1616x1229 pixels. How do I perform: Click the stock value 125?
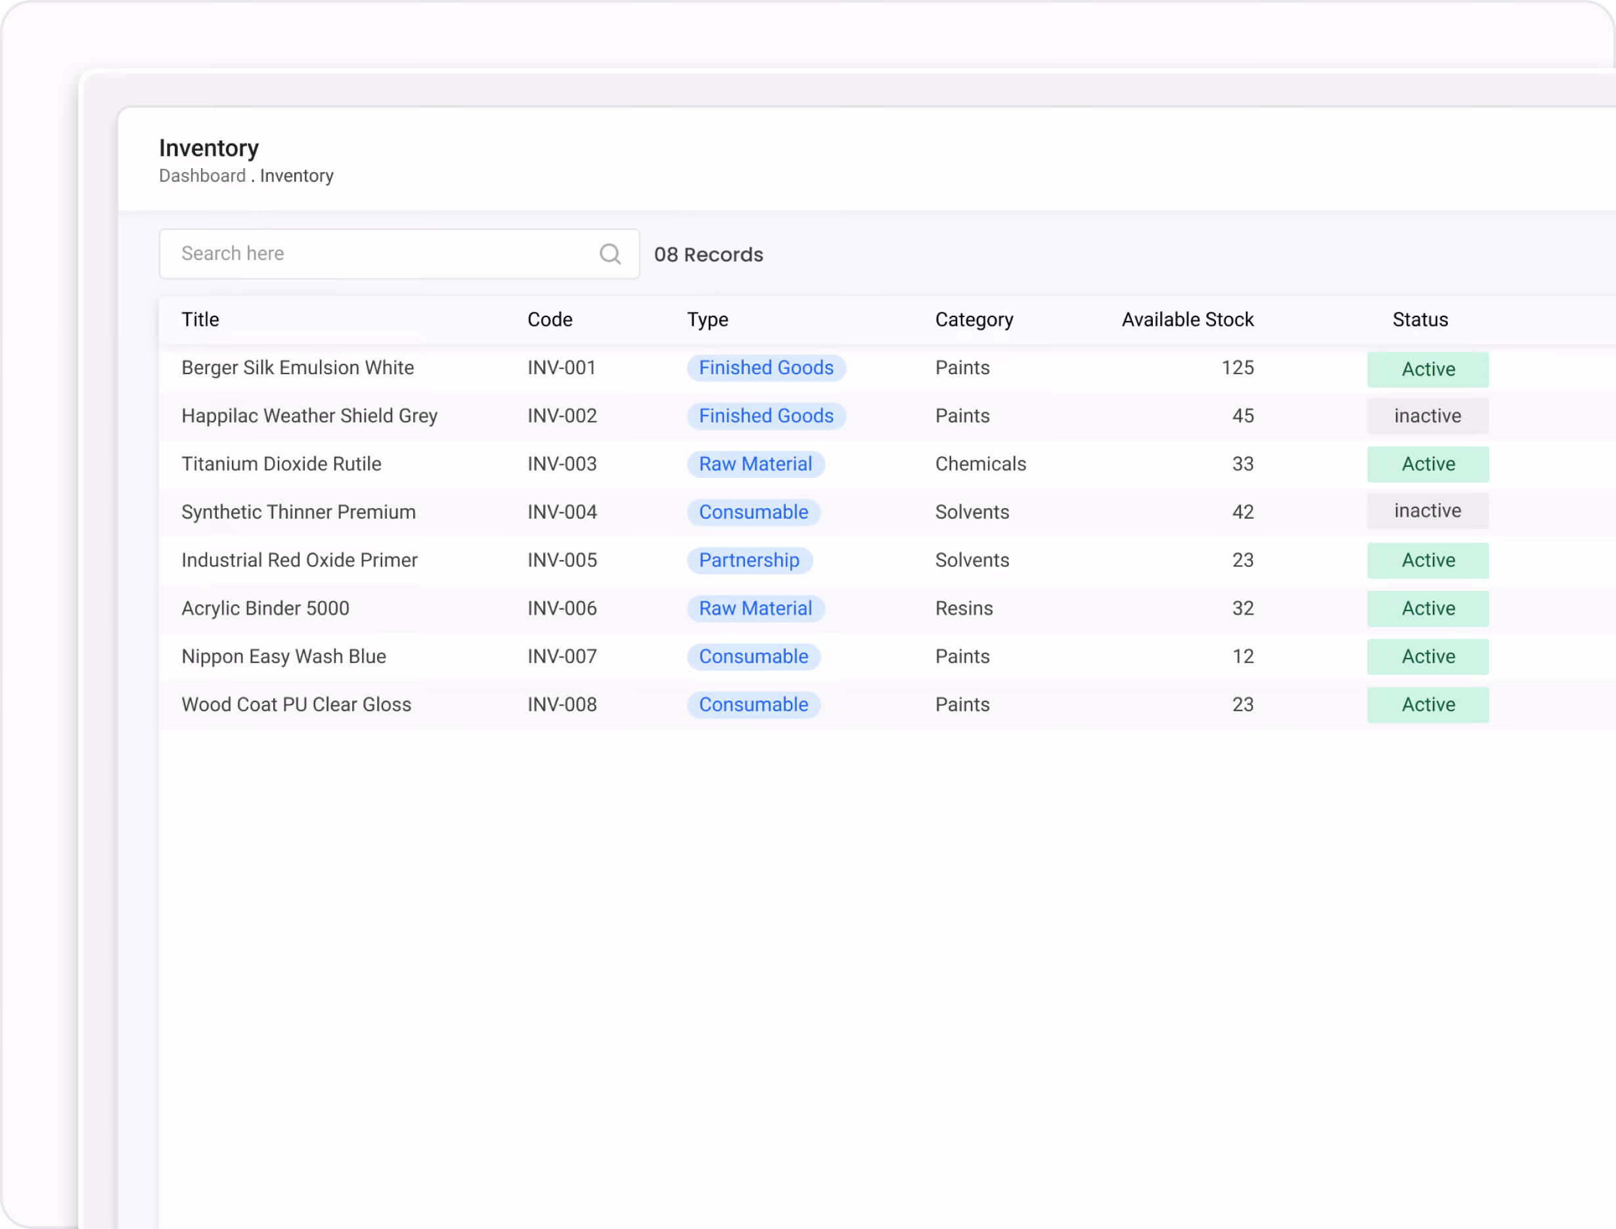pos(1237,368)
